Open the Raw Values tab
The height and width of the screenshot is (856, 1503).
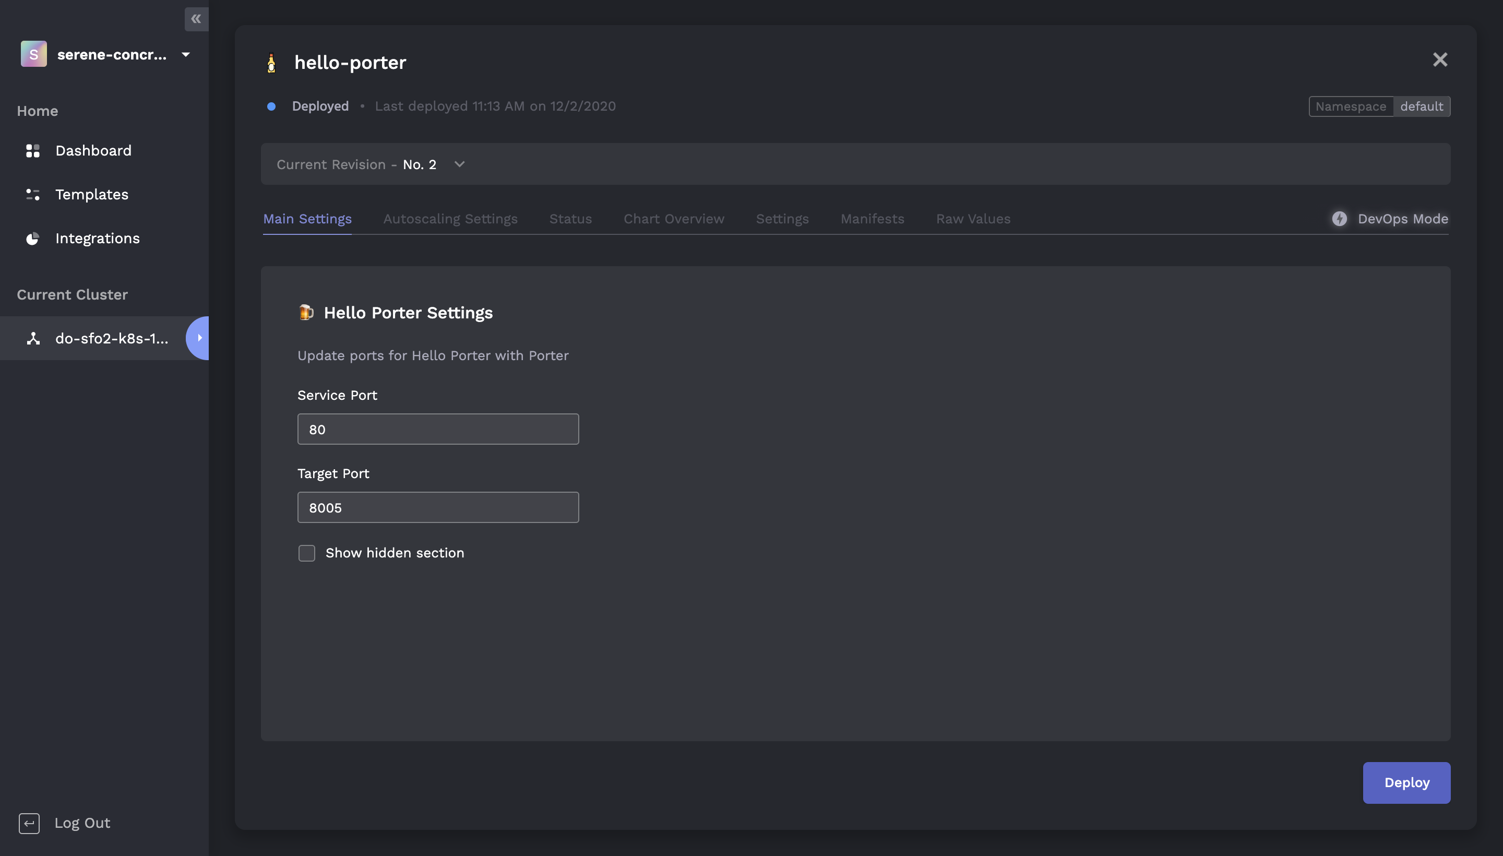[973, 219]
